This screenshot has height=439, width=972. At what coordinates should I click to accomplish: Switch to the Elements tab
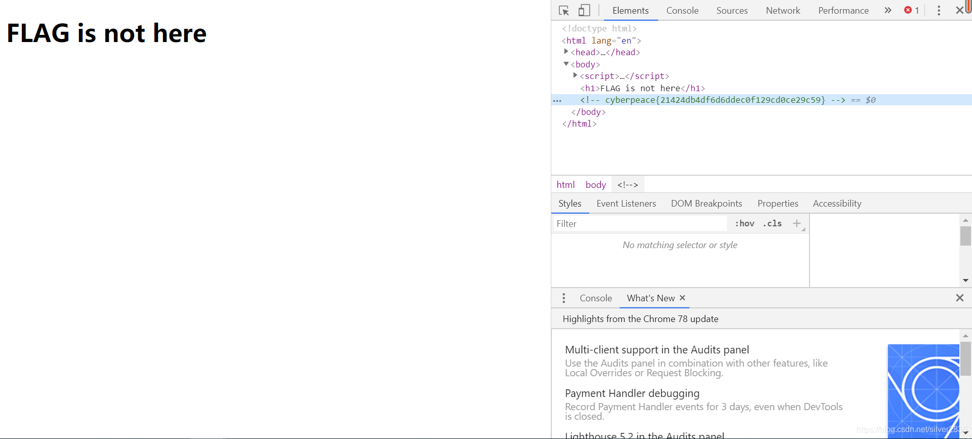[630, 10]
